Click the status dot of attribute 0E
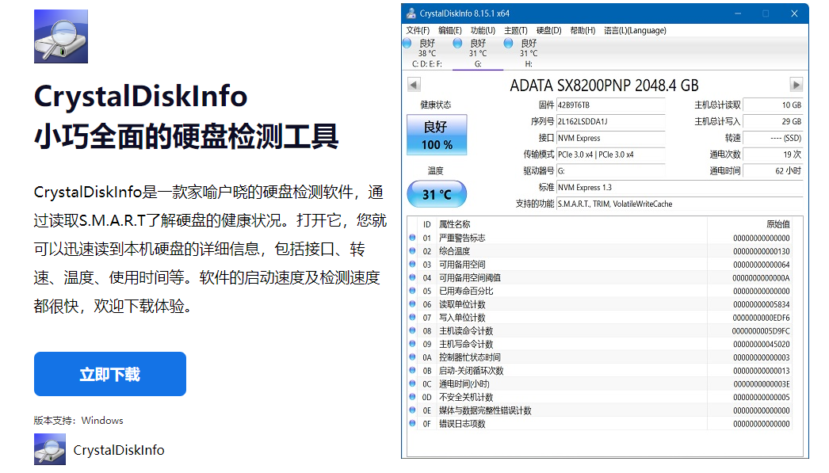 pos(412,410)
